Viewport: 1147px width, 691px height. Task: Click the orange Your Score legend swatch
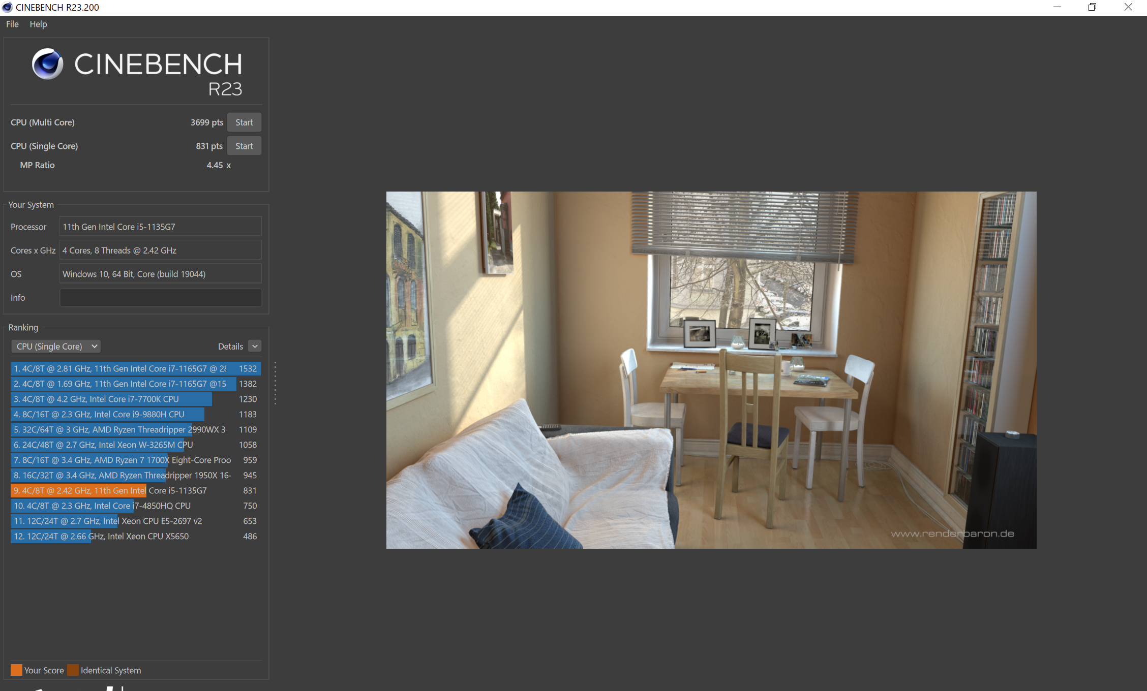tap(16, 670)
